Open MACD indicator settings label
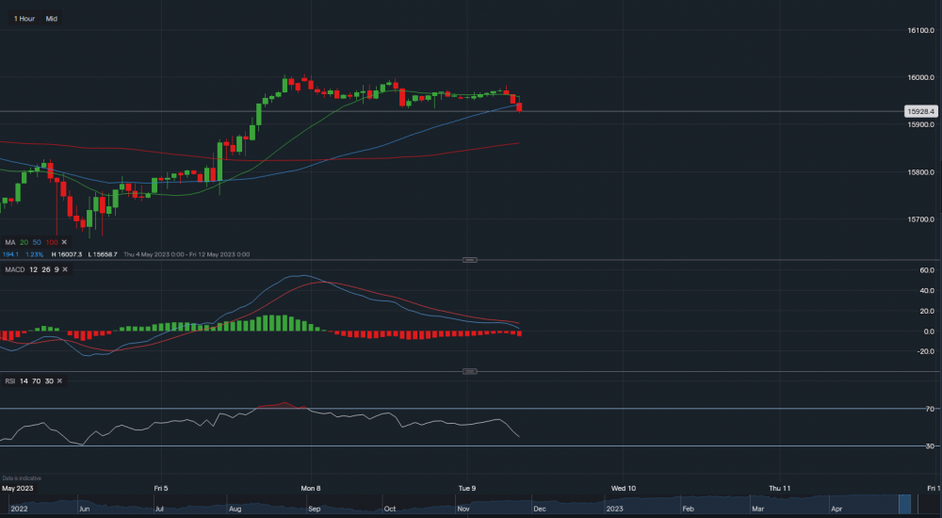This screenshot has width=942, height=518. click(15, 270)
